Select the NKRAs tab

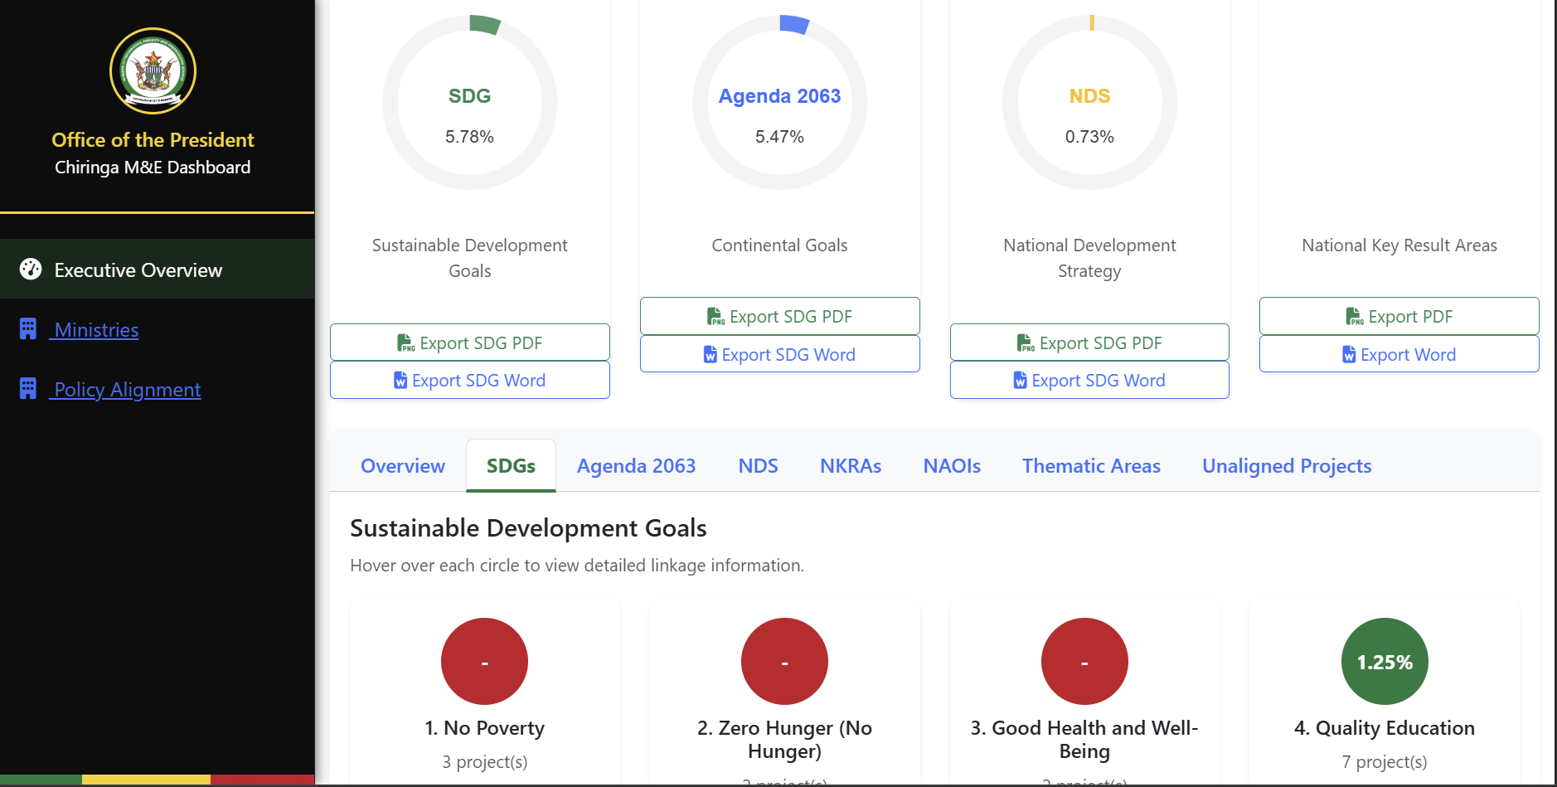click(850, 465)
